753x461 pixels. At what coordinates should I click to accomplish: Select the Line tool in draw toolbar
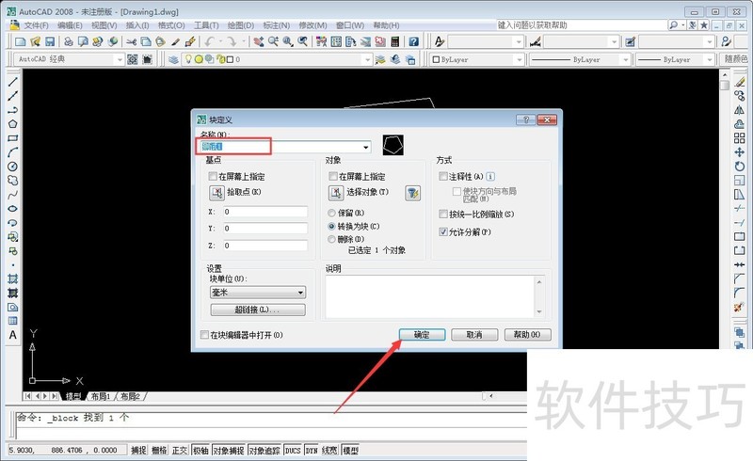point(12,82)
